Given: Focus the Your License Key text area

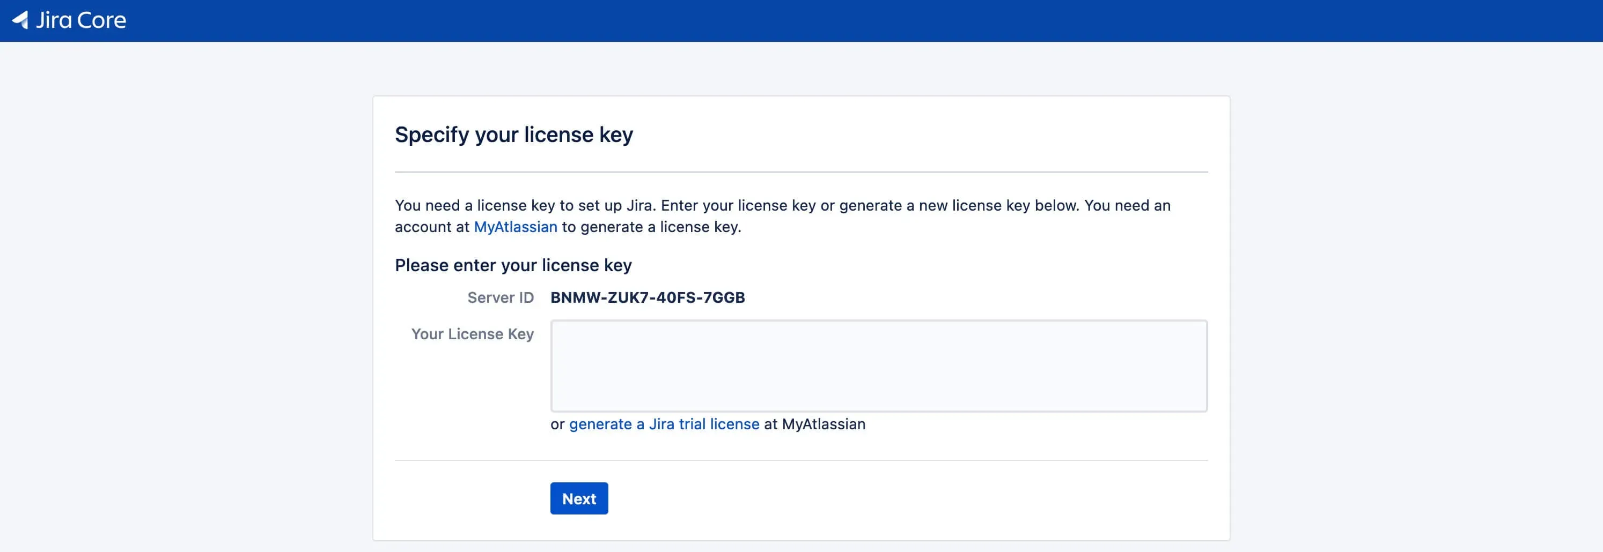Looking at the screenshot, I should click(x=879, y=365).
